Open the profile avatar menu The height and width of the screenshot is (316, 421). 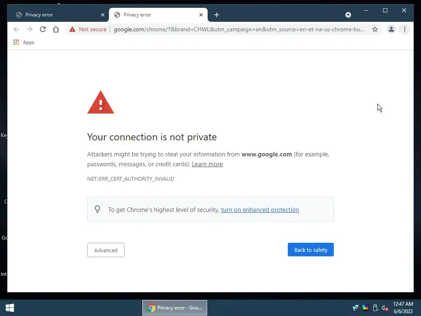[391, 29]
